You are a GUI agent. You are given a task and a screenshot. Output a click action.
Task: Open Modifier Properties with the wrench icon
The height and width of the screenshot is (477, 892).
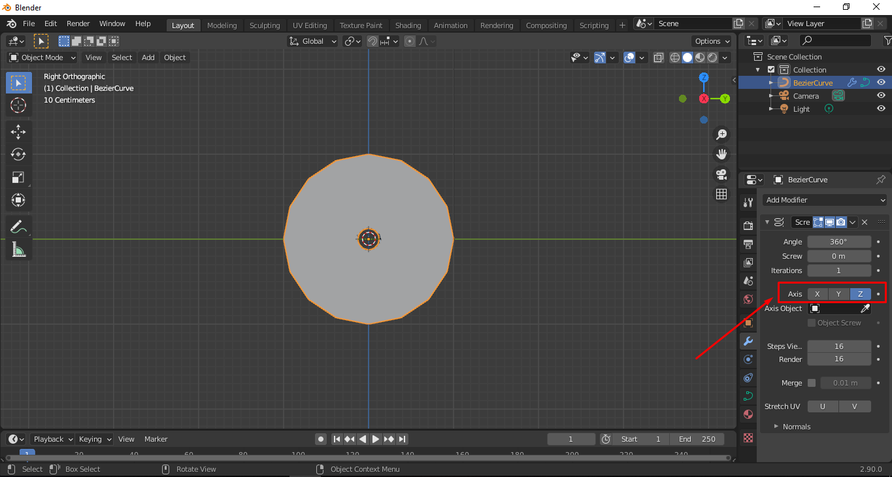(x=748, y=340)
